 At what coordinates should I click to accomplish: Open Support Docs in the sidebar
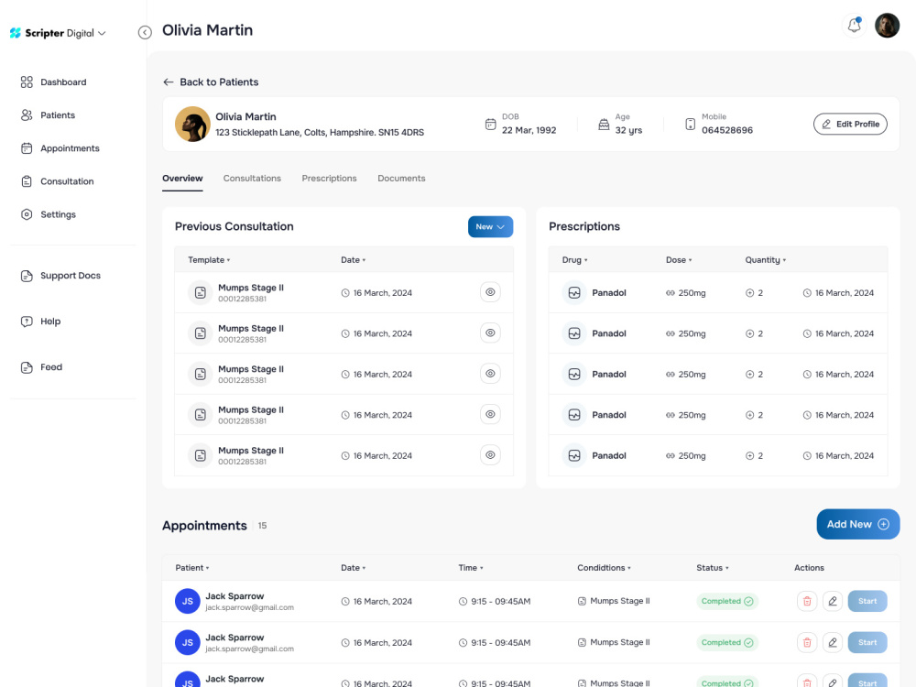coord(60,276)
